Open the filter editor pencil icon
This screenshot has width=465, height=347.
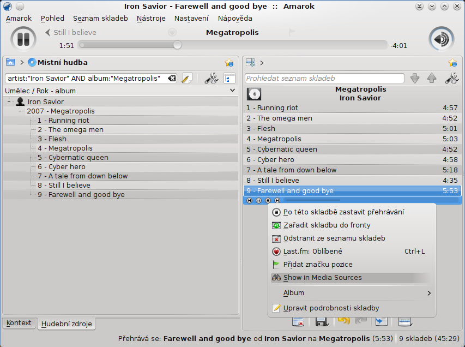[187, 79]
